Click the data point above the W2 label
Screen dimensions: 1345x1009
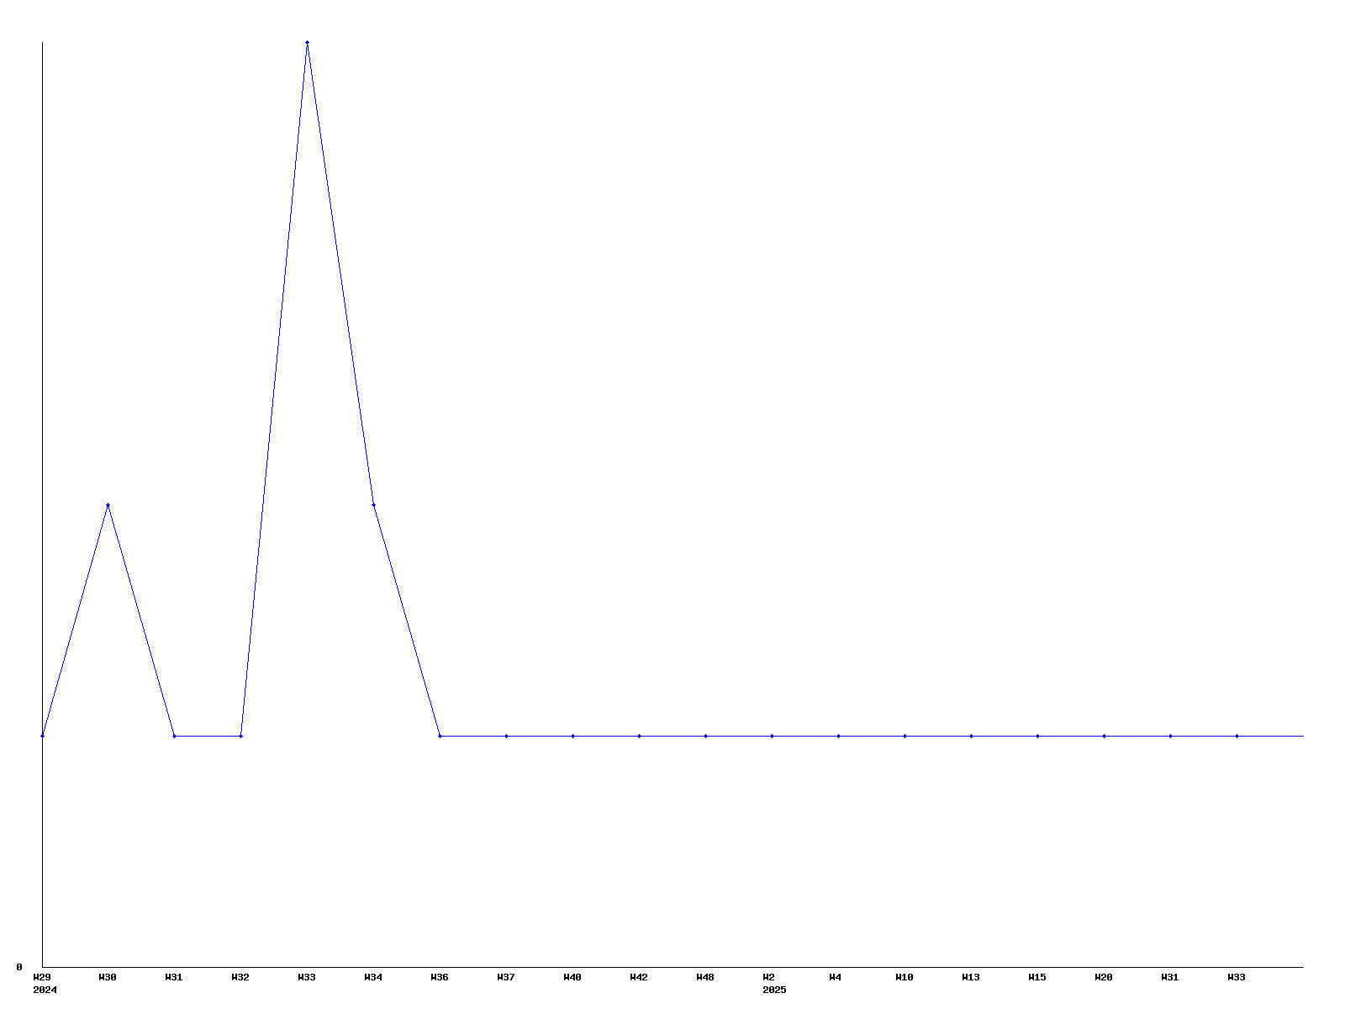[x=772, y=736]
